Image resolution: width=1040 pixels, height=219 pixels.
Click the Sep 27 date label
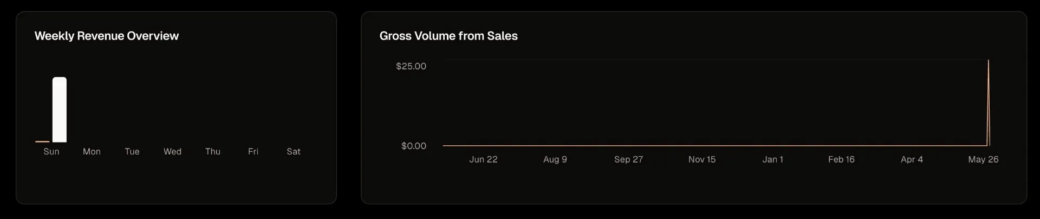tap(628, 159)
